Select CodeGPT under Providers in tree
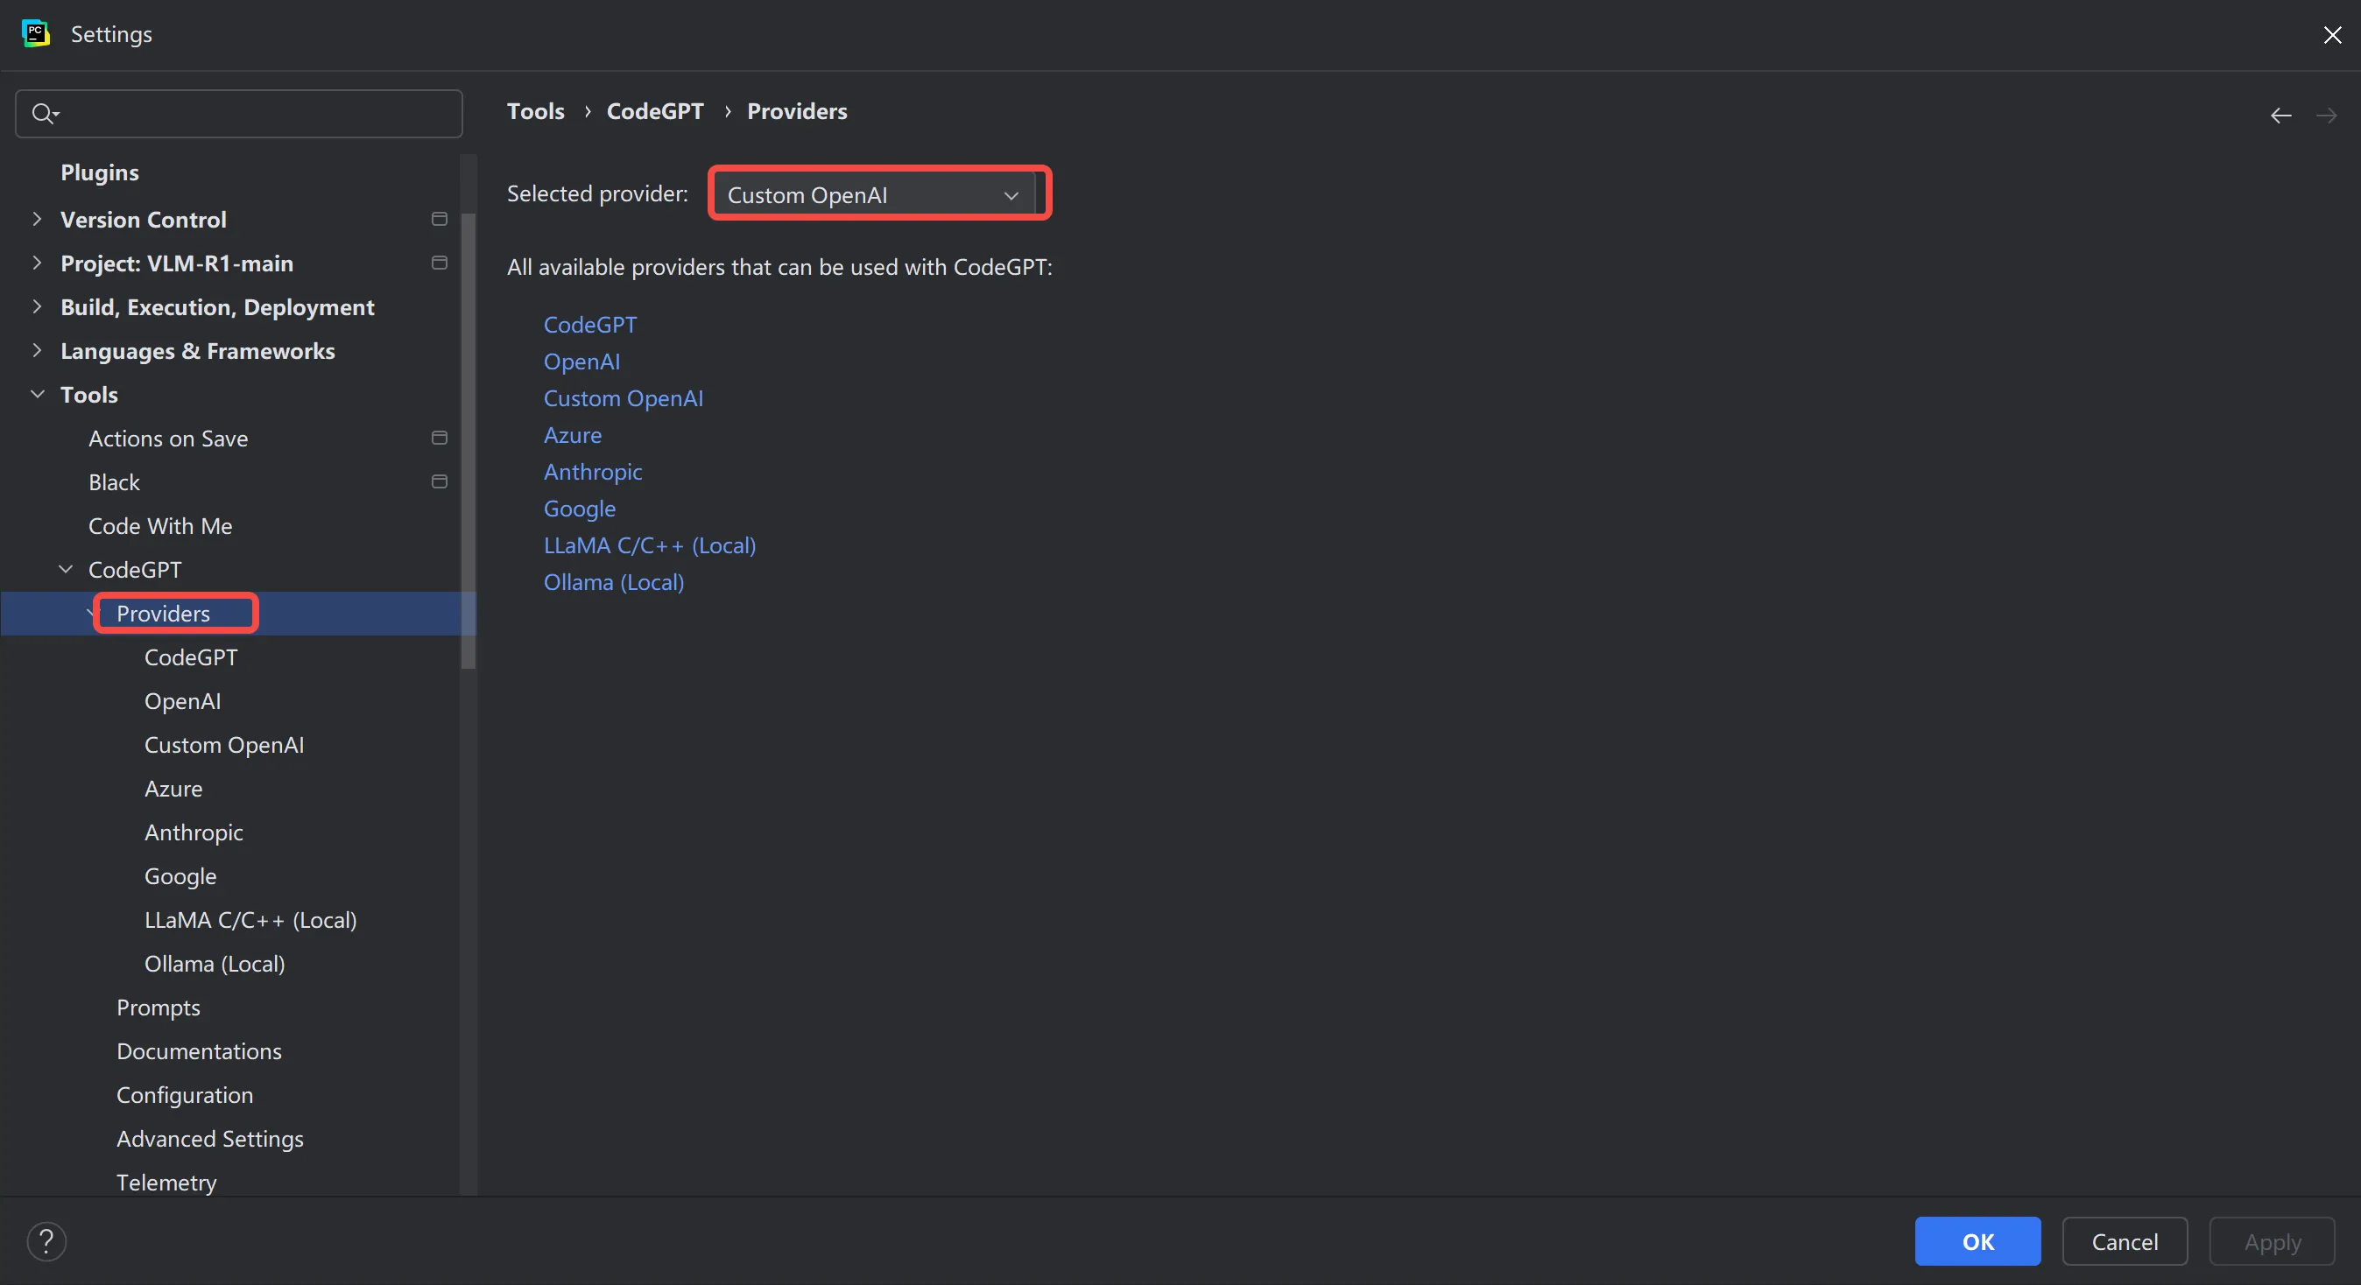The width and height of the screenshot is (2361, 1285). [x=191, y=657]
